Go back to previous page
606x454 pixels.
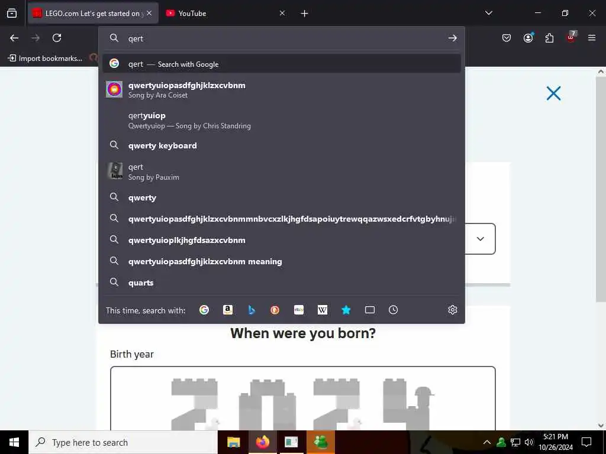click(x=14, y=38)
